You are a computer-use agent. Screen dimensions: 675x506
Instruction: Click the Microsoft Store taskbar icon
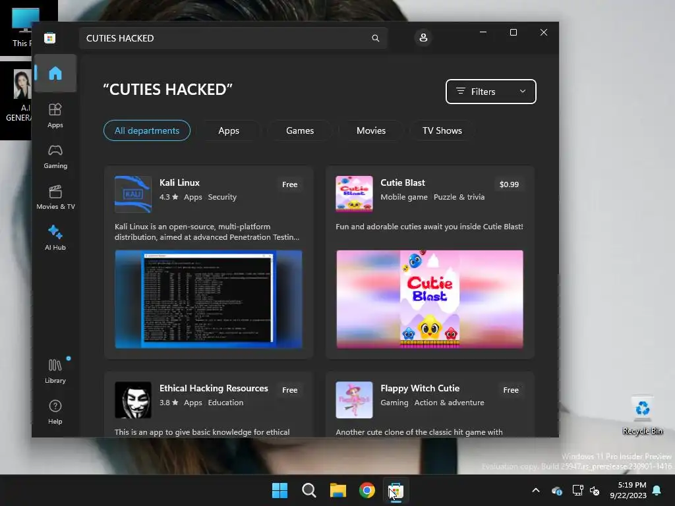[x=396, y=490]
